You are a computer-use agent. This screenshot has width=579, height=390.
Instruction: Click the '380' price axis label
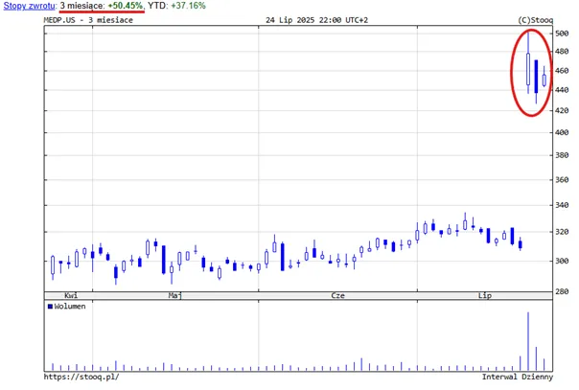(x=562, y=155)
